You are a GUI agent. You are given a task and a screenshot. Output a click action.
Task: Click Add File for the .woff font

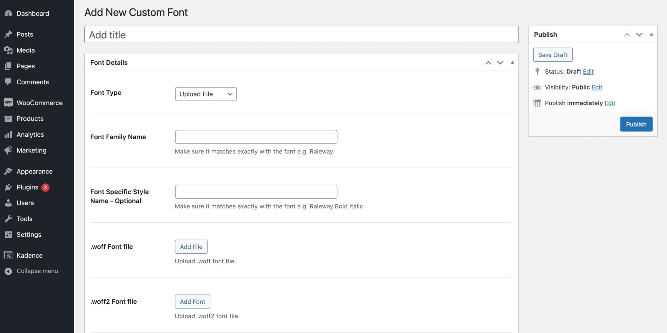click(x=191, y=246)
